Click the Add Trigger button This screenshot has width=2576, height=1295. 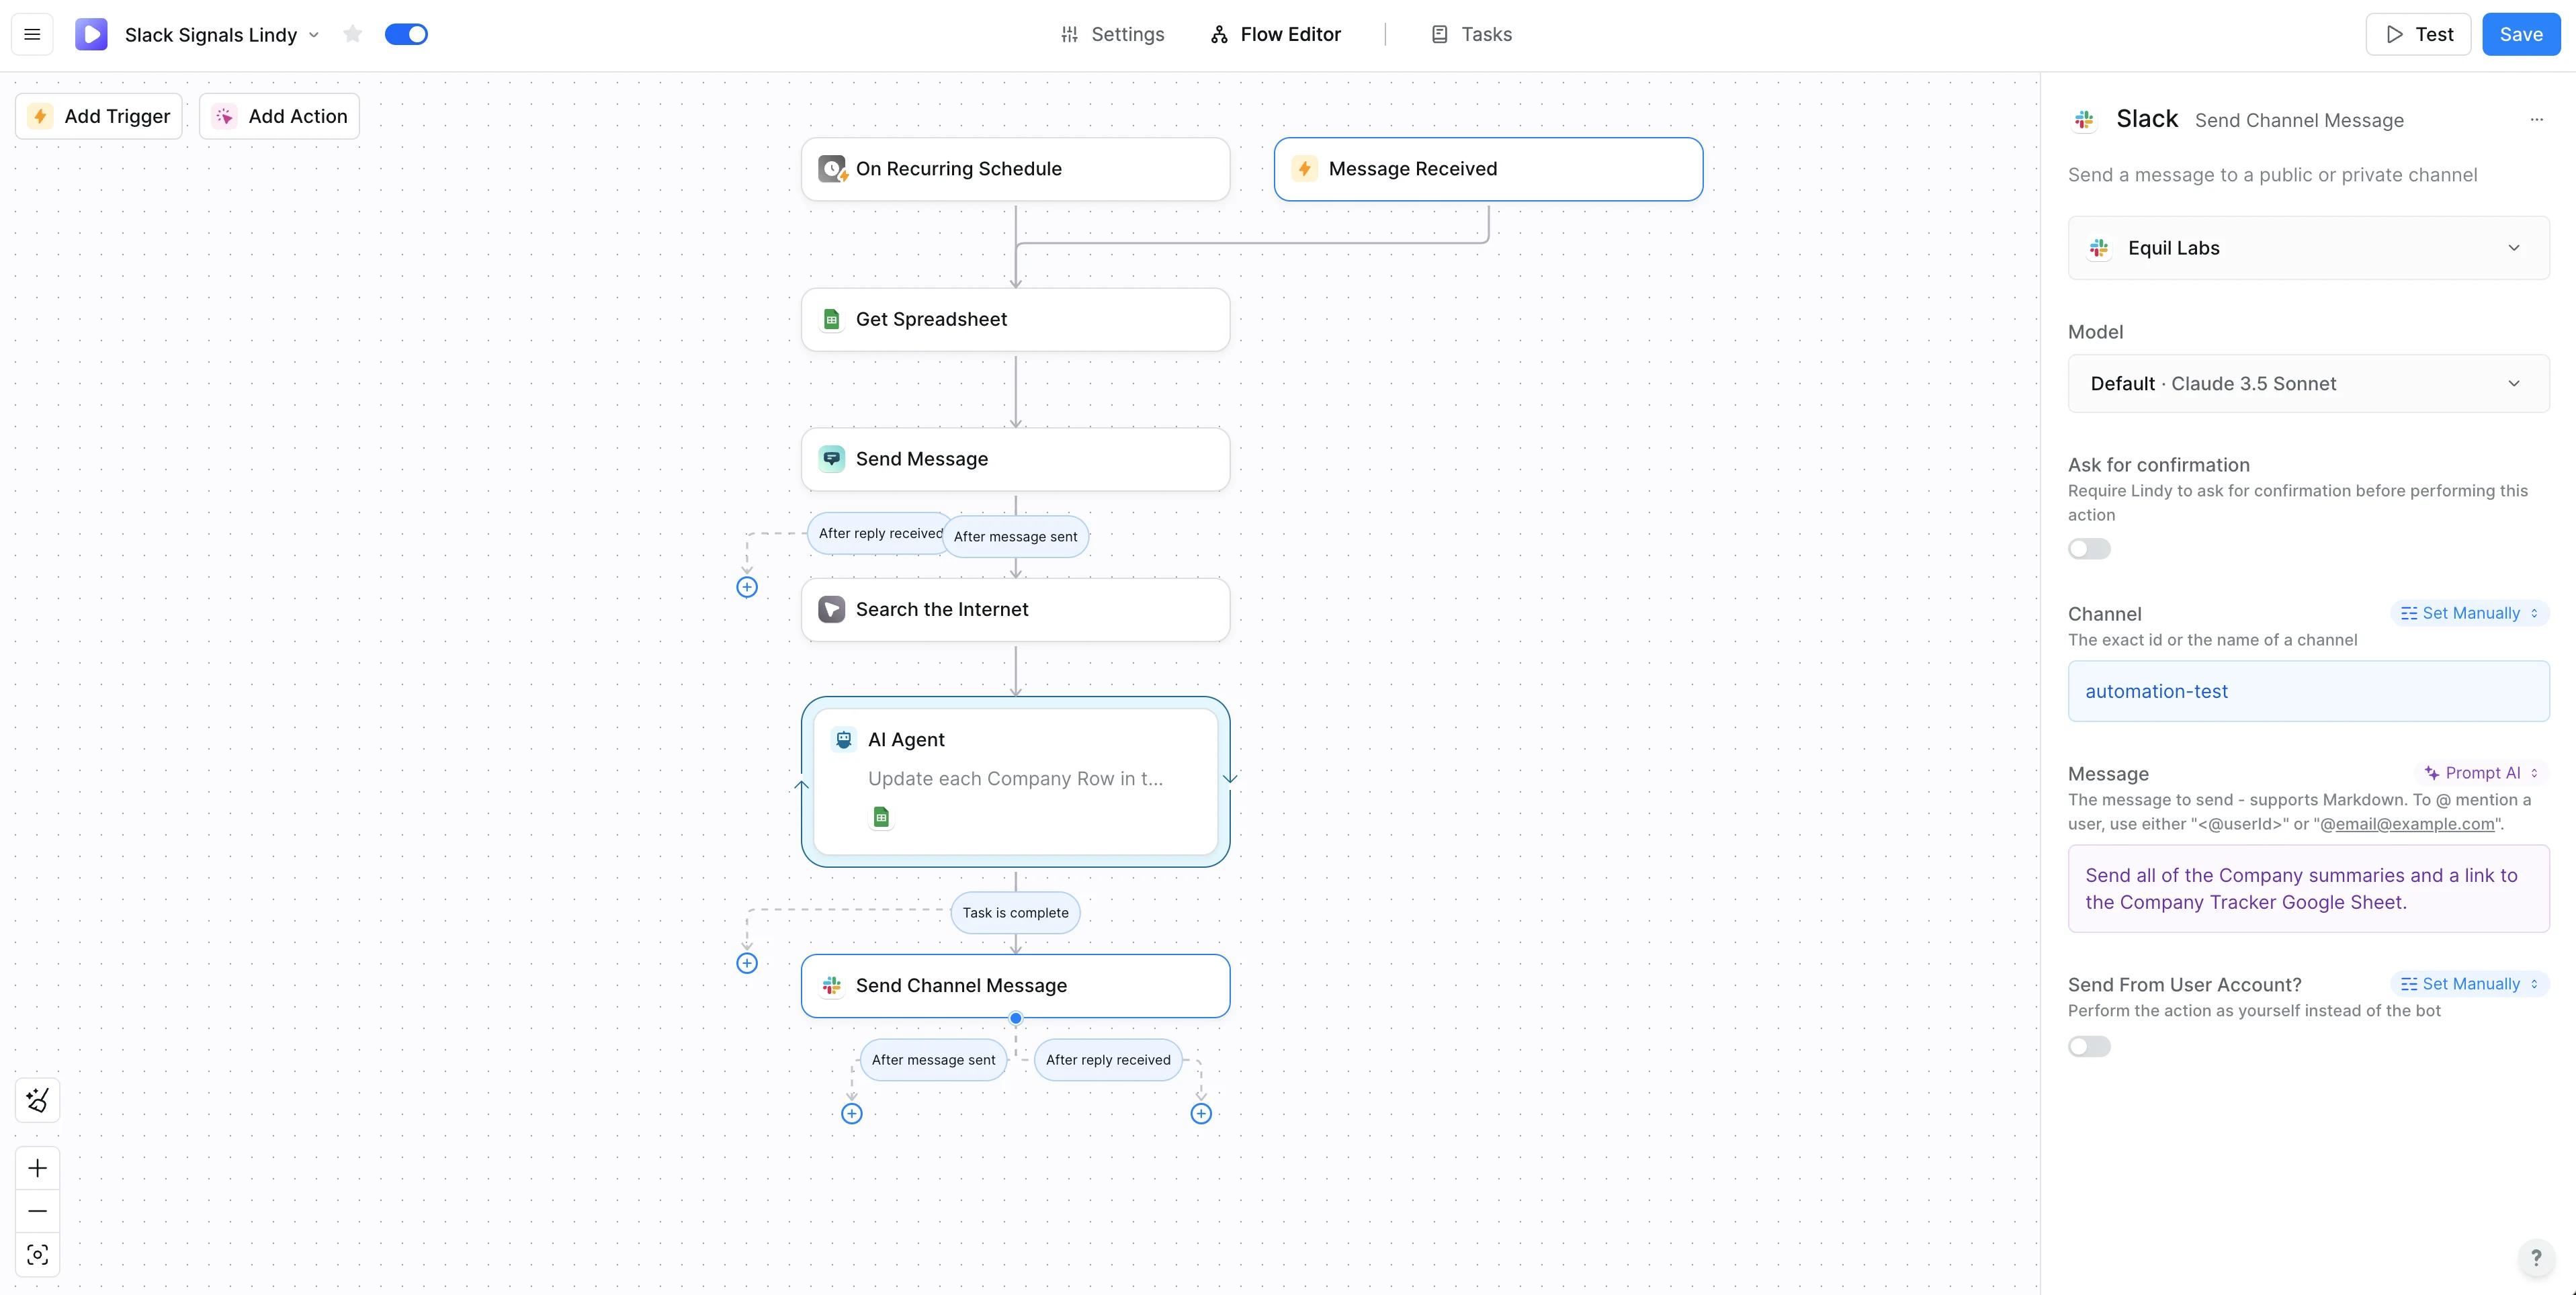(x=99, y=116)
